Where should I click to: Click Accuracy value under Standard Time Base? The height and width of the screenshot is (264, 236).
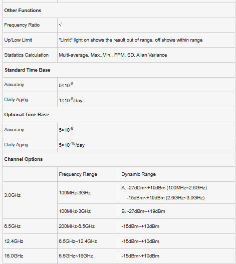66,85
